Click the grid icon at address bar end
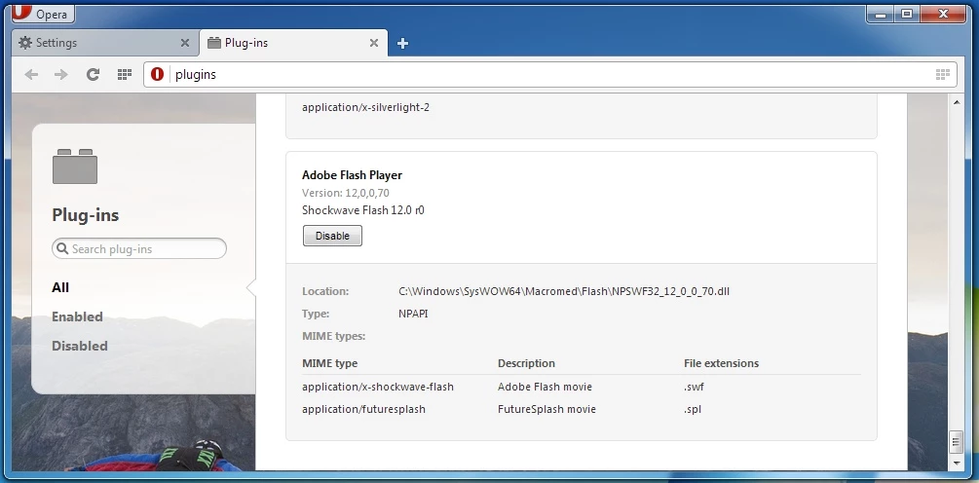The width and height of the screenshot is (979, 483). 943,75
